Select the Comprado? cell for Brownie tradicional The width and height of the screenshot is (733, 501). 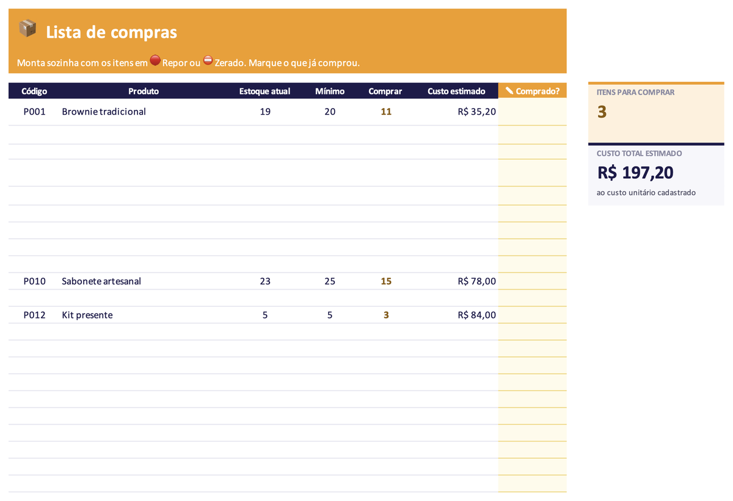pos(533,112)
